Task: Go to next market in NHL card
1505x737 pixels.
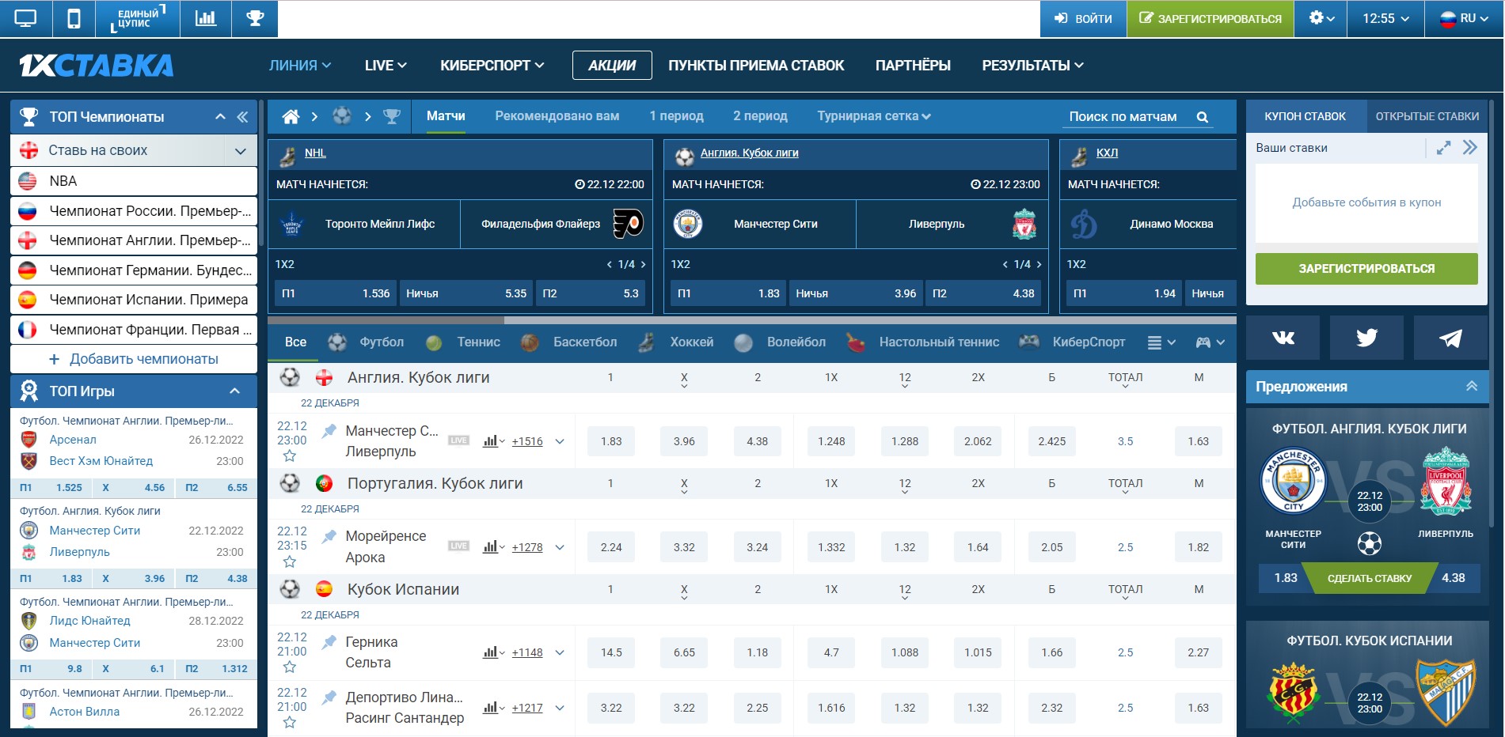Action: (644, 264)
